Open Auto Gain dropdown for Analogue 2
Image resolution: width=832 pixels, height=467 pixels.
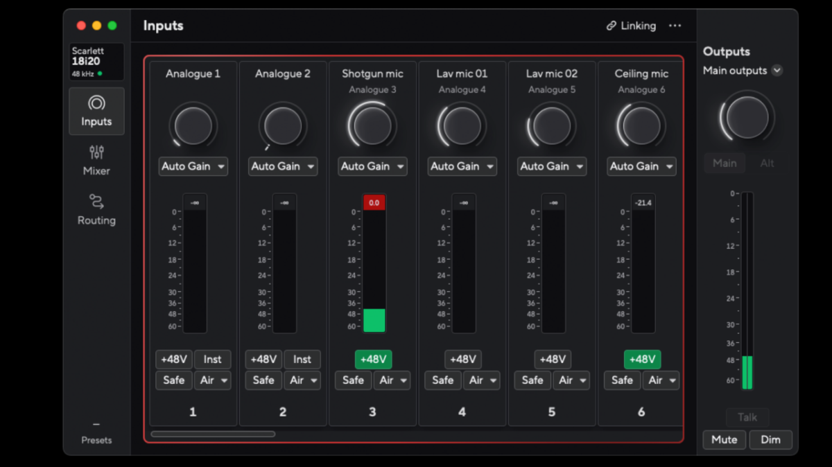tap(283, 166)
